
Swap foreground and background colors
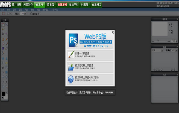tap(7, 93)
